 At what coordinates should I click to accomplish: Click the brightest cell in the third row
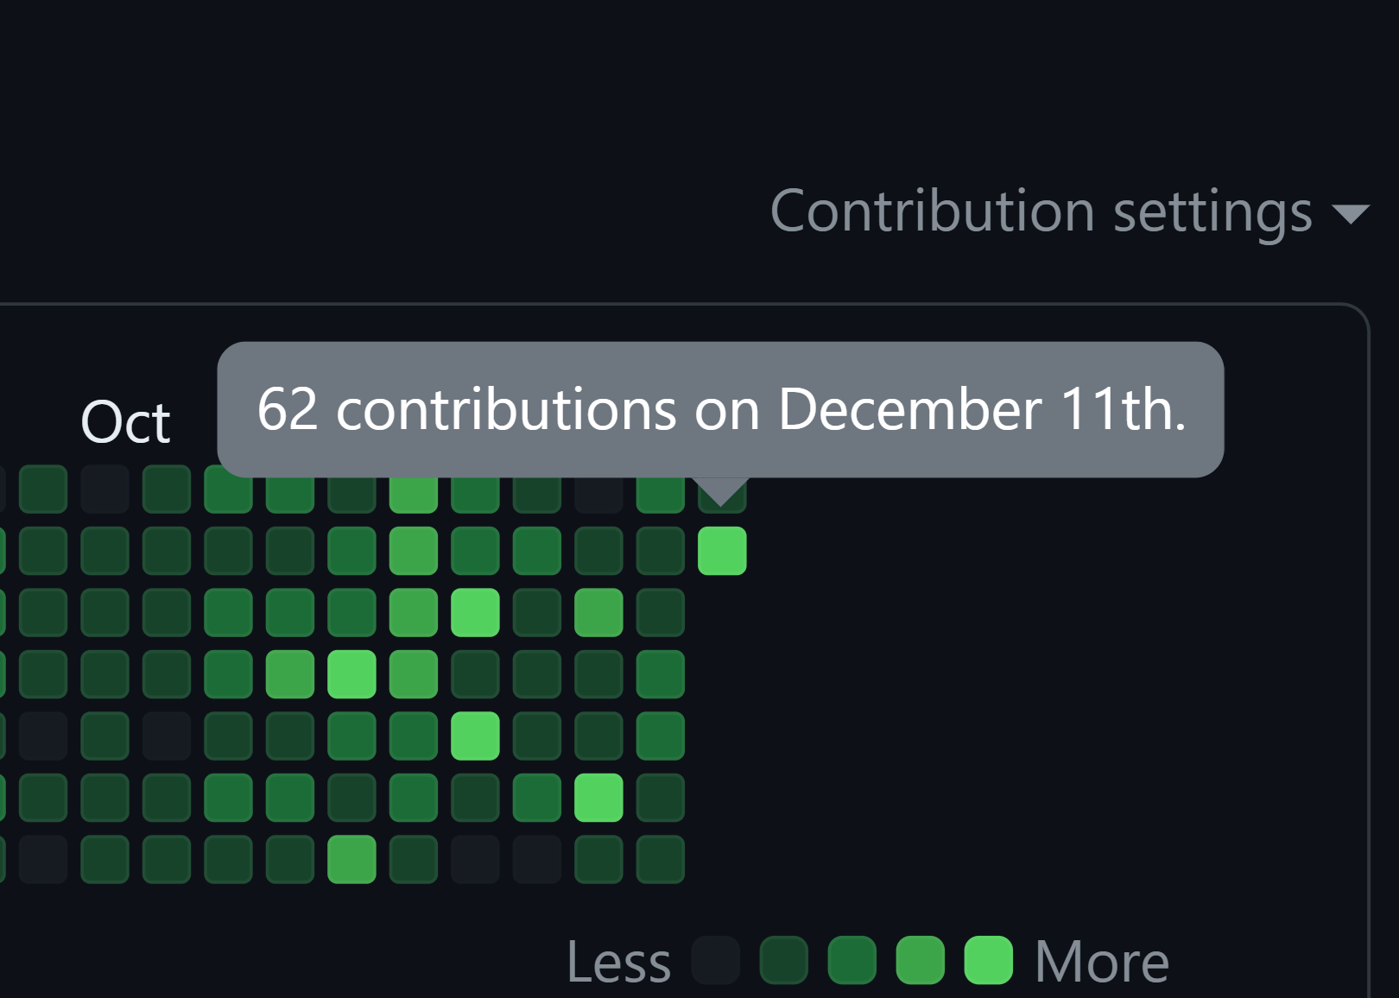475,612
